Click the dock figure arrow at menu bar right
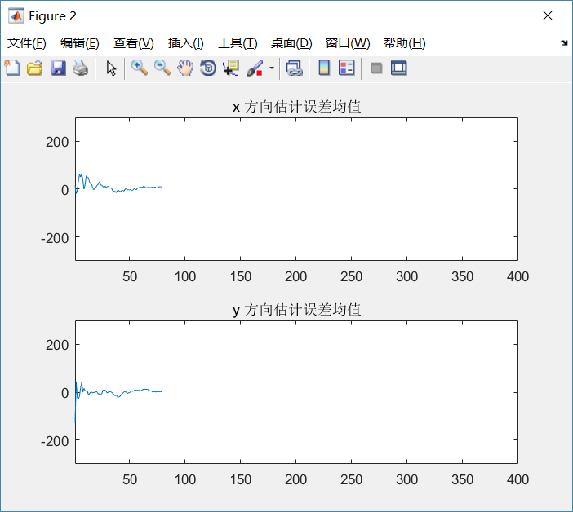The image size is (573, 512). click(x=564, y=42)
